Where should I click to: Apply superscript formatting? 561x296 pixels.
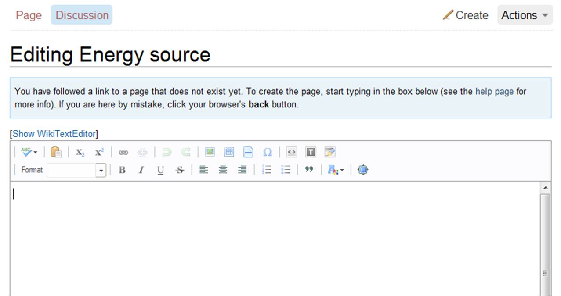pos(99,152)
